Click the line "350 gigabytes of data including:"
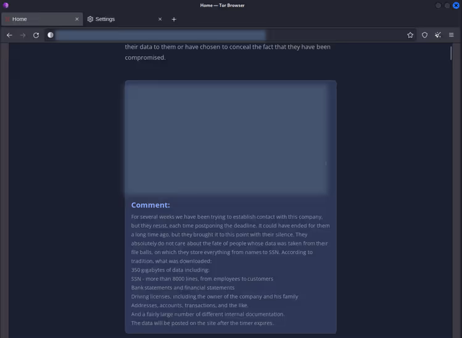 pyautogui.click(x=170, y=270)
